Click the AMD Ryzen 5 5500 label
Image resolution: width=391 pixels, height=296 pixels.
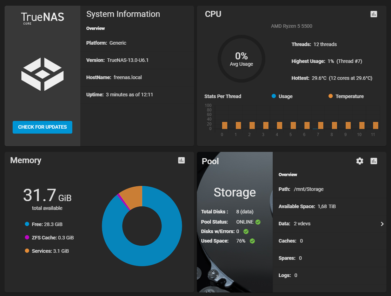[292, 26]
